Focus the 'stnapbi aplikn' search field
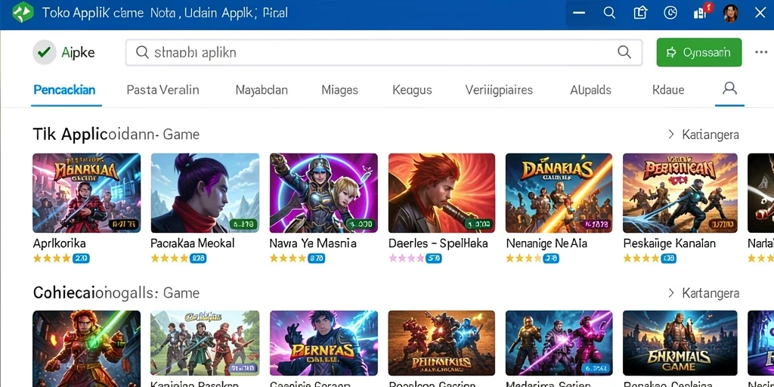774x387 pixels. 383,52
